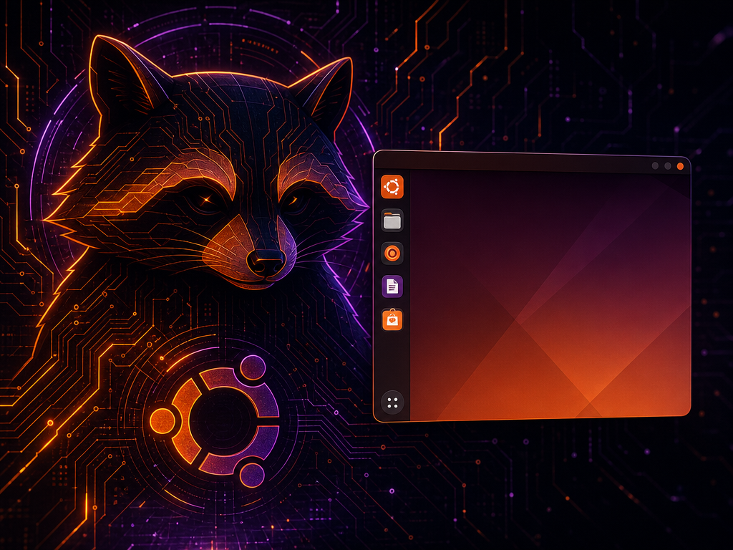Viewport: 733px width, 550px height.
Task: Show applications grid at the bottom of the dock
Action: (392, 402)
